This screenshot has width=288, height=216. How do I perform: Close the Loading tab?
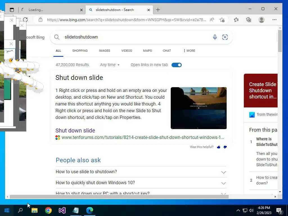[81, 10]
